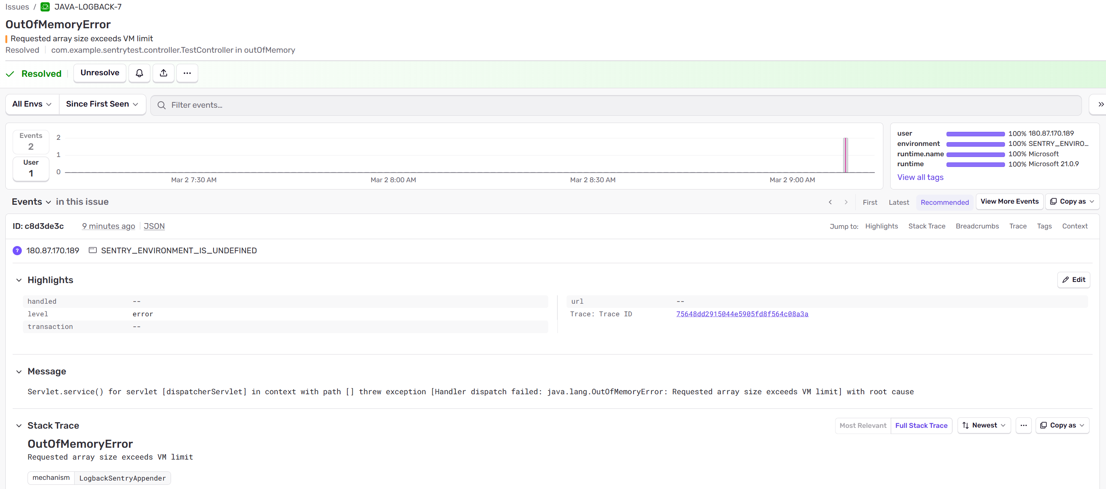Toggle the User count graph series

(31, 168)
